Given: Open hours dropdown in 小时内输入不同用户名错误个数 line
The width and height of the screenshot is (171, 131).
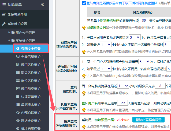Looking at the screenshot, I should pyautogui.click(x=106, y=45).
